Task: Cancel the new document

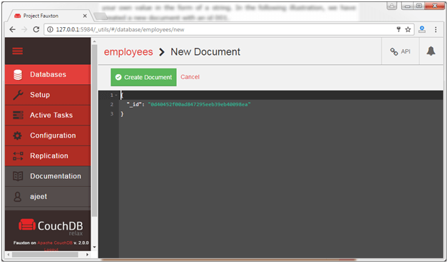Action: tap(190, 77)
